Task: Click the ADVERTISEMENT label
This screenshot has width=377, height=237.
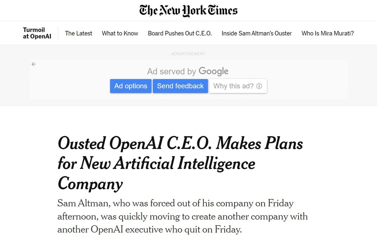Action: 188,54
